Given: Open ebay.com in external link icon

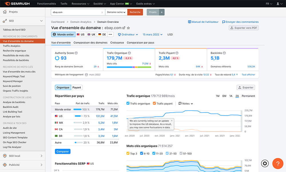Looking at the screenshot, I should pos(124,28).
